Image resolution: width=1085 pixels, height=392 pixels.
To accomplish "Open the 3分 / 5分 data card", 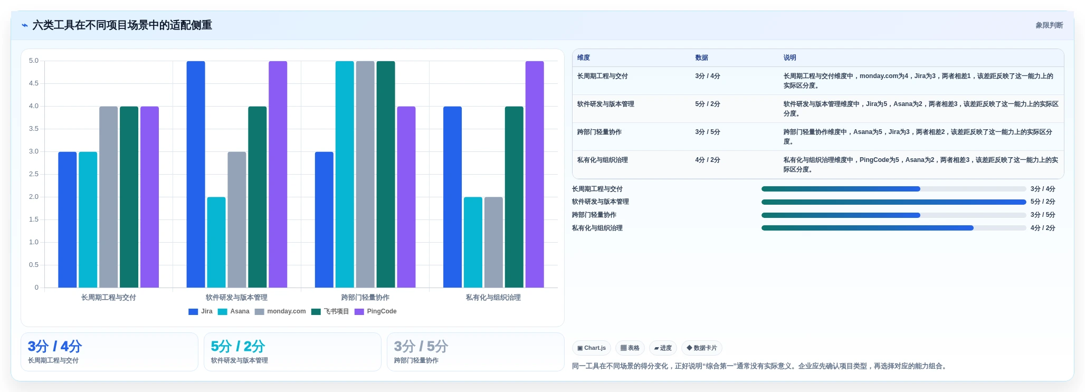I will point(475,352).
